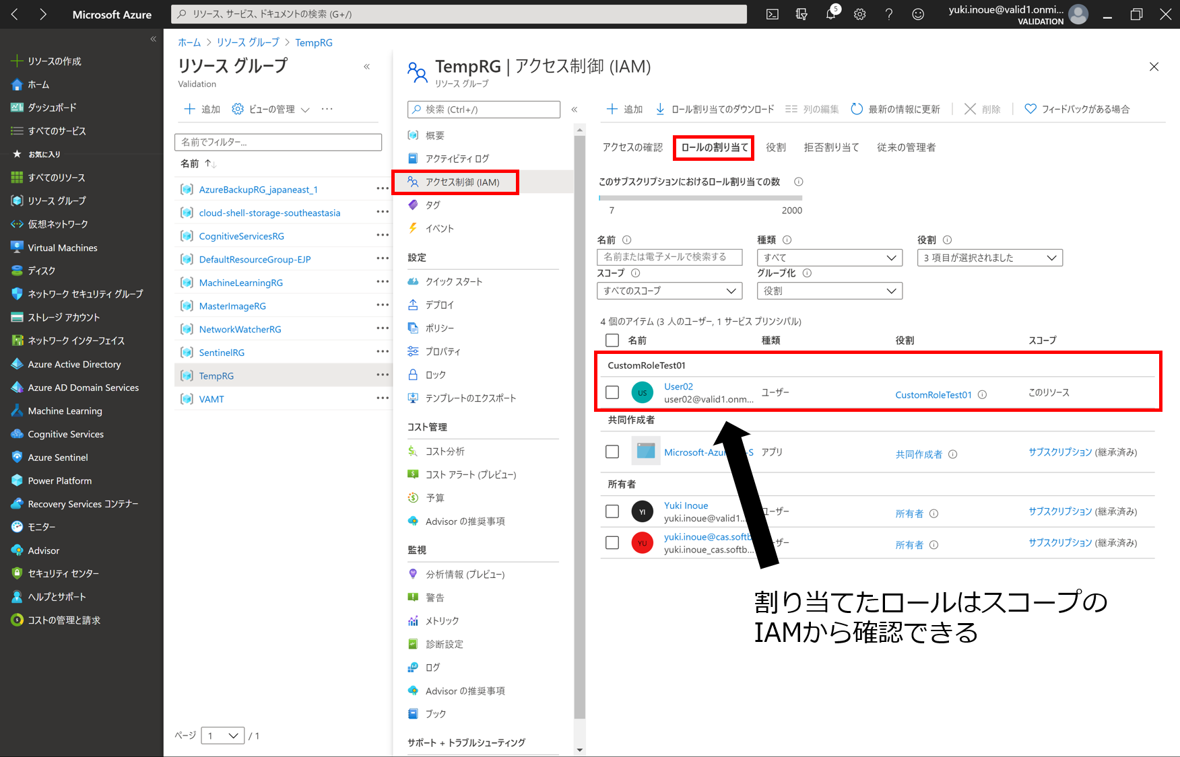Close the TempRG IAM blade

click(x=1154, y=67)
